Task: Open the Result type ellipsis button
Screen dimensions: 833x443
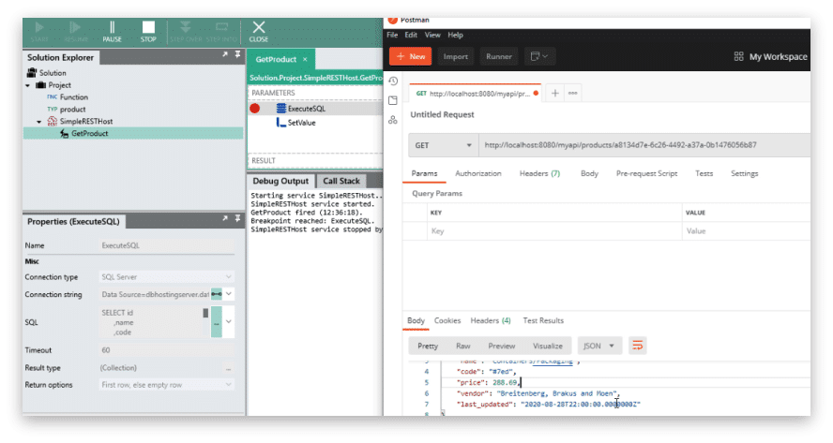Action: pyautogui.click(x=229, y=368)
